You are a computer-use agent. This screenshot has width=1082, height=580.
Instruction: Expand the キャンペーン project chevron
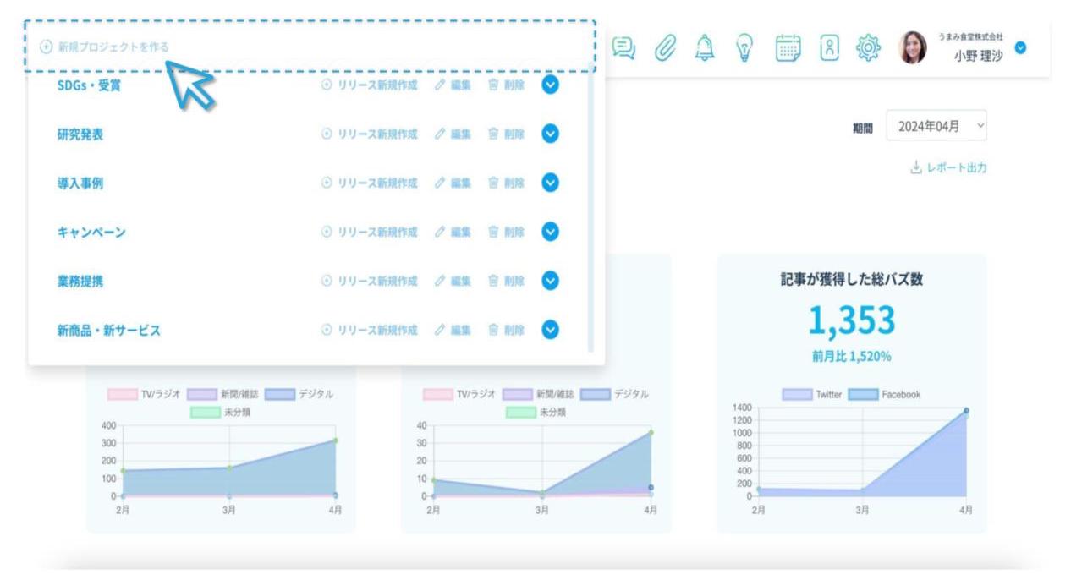(550, 233)
